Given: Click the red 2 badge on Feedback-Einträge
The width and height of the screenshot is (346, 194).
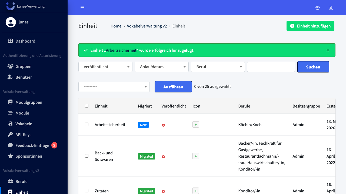Looking at the screenshot, I should (x=54, y=145).
